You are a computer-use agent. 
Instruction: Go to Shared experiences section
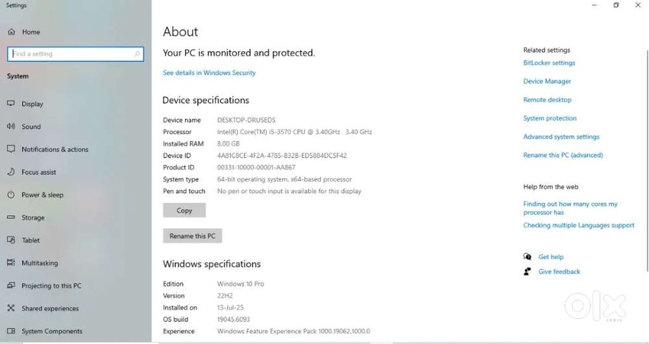click(x=50, y=308)
